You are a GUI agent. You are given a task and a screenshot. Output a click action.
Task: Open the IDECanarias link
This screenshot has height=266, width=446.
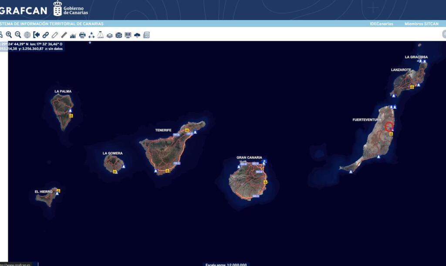click(x=381, y=24)
